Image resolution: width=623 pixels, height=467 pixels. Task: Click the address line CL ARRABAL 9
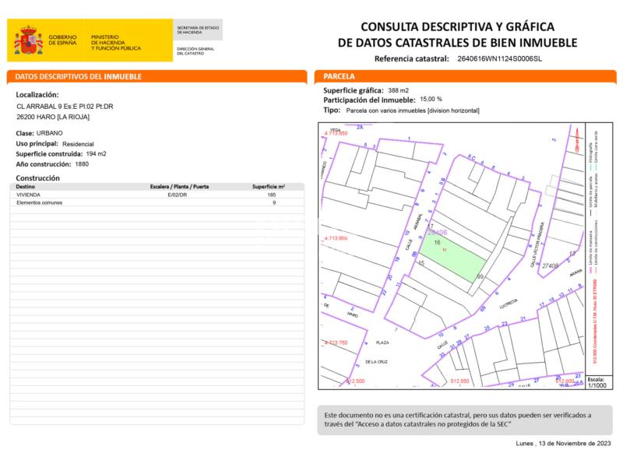pos(65,106)
